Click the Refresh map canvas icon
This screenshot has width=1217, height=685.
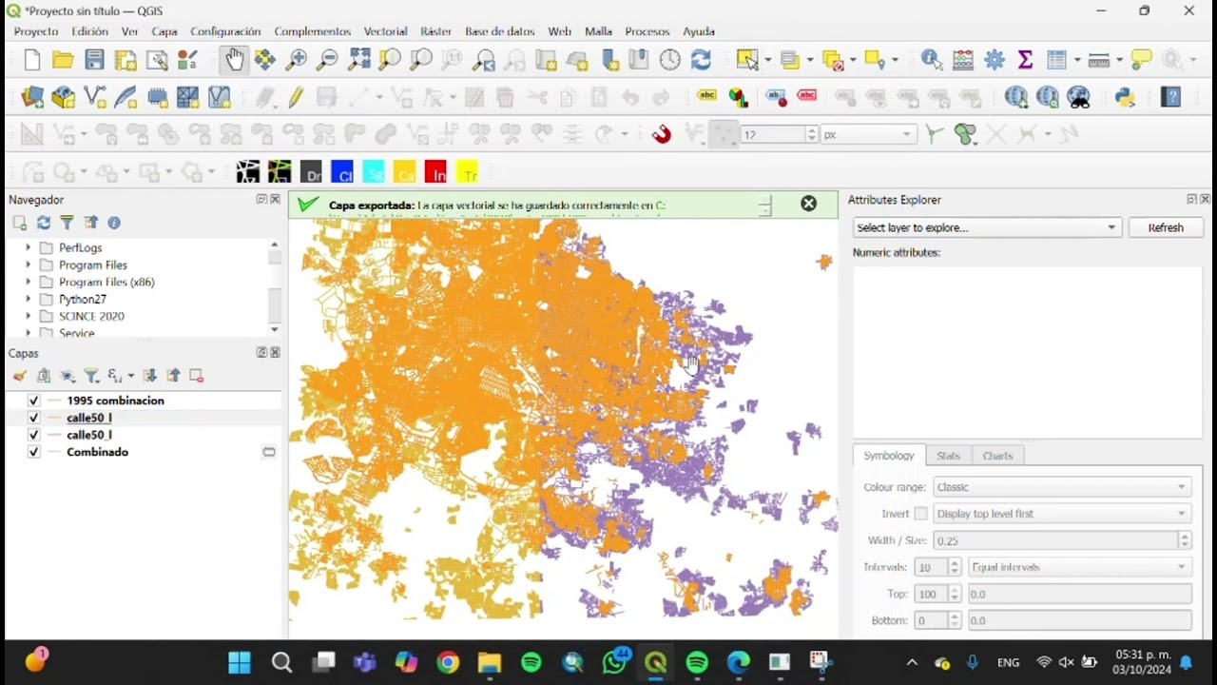click(701, 61)
